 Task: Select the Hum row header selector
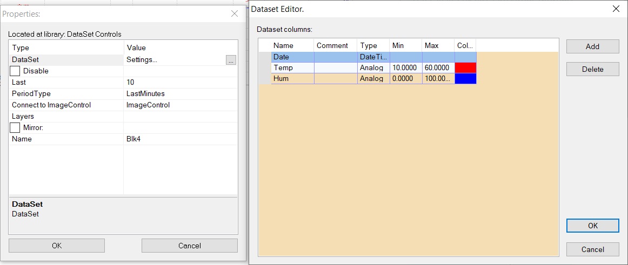265,79
